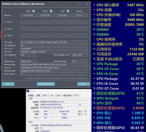Click Memory Read value 119.07 GB/s
The width and height of the screenshot is (146, 132).
(28, 15)
